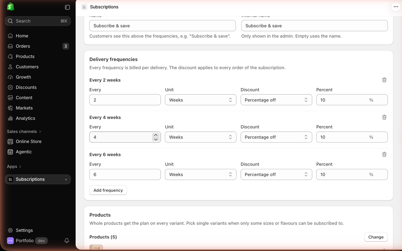Viewport: 402px width, 251px height.
Task: Click the Percent field for Every 6 weeks
Action: click(352, 174)
